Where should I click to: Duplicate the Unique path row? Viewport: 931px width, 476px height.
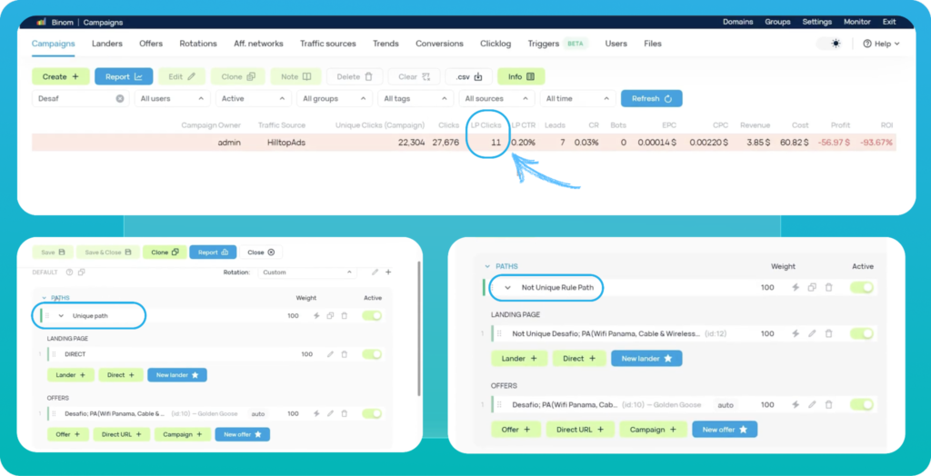(x=330, y=316)
